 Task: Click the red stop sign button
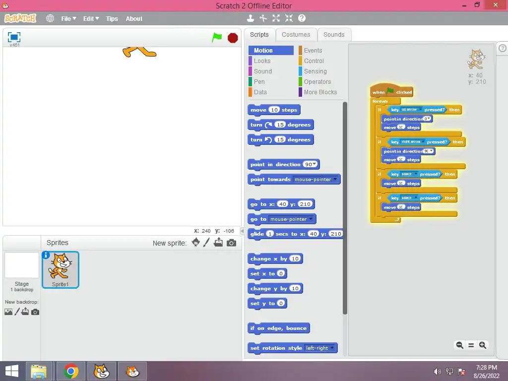click(x=233, y=38)
